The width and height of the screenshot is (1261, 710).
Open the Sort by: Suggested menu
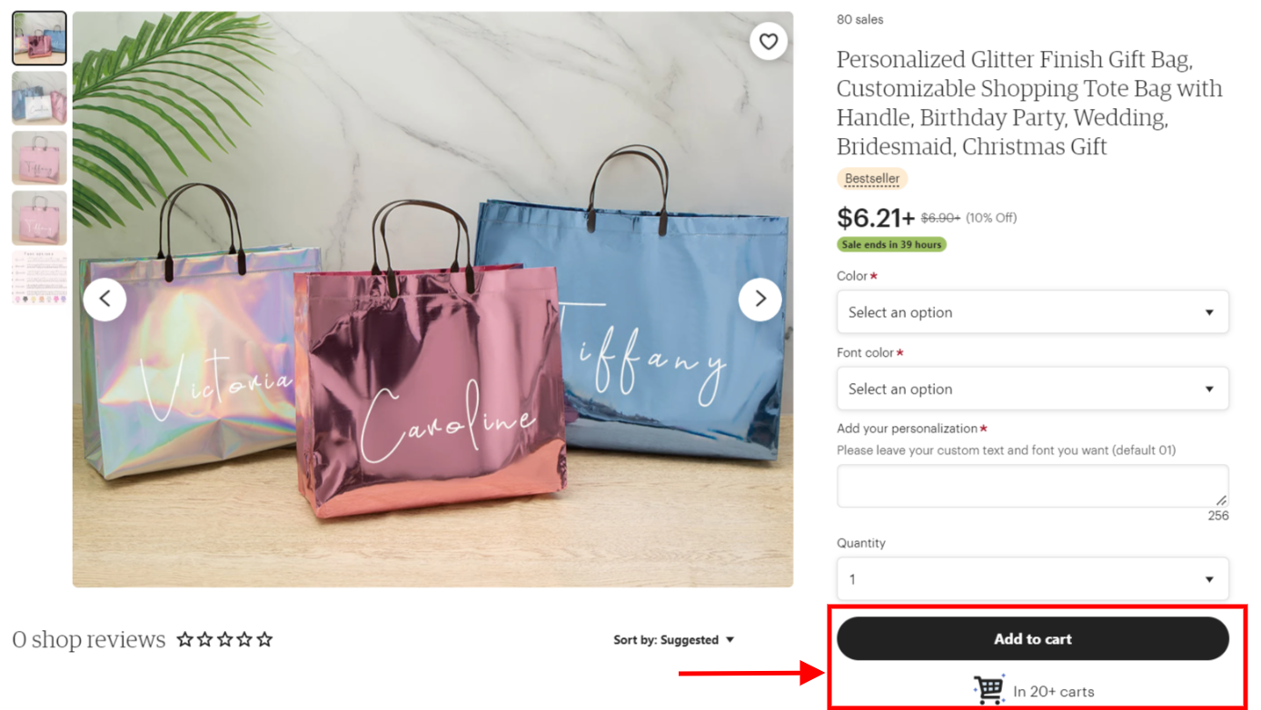pos(673,640)
